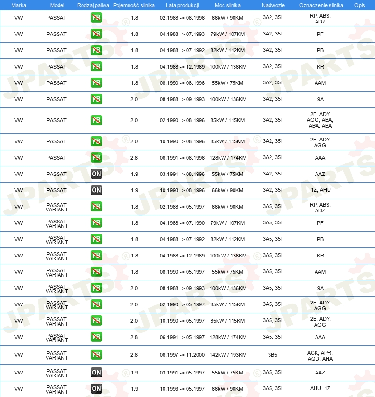This screenshot has width=375, height=397.
Task: Click the Marka column header
Action: point(19,5)
